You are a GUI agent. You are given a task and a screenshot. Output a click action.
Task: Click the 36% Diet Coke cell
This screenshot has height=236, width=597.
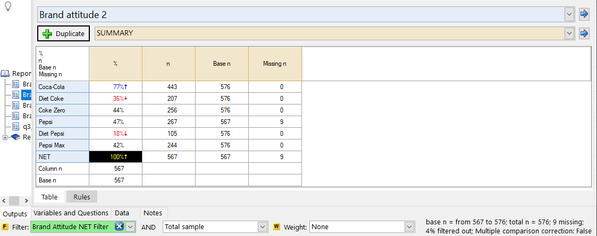point(115,99)
